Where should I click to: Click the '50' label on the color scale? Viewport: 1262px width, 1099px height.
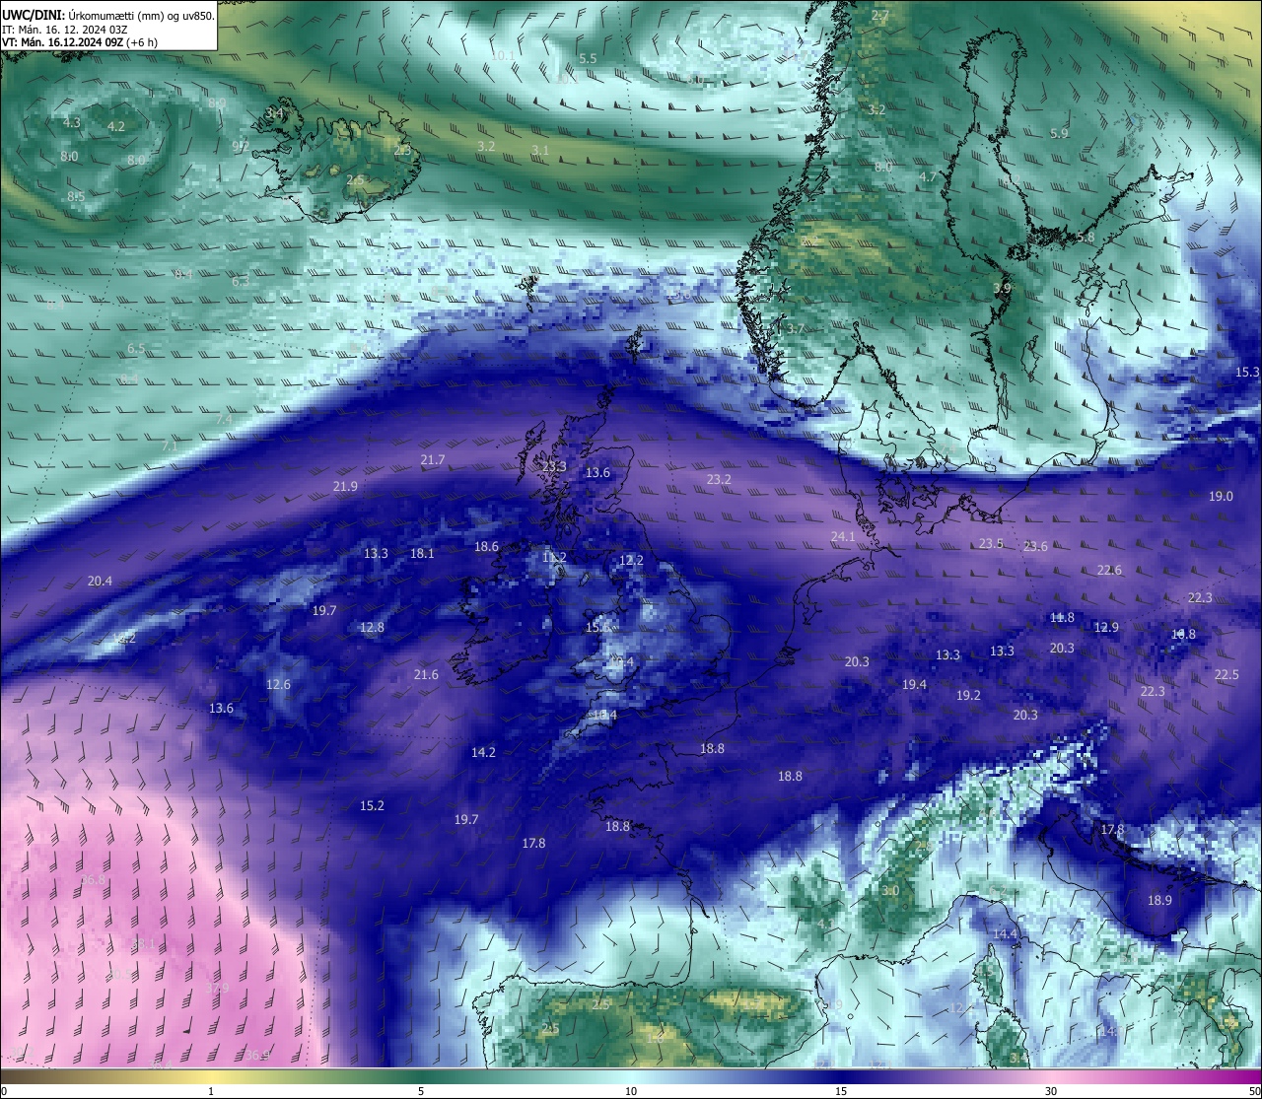point(1254,1091)
